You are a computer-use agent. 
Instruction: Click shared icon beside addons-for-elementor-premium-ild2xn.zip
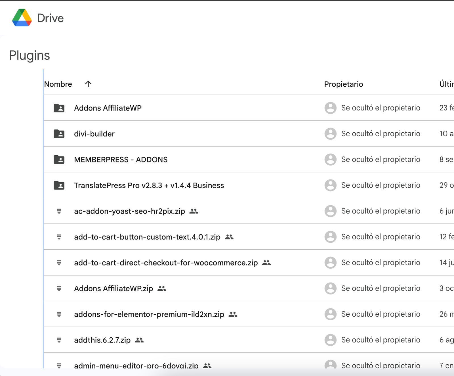click(233, 314)
